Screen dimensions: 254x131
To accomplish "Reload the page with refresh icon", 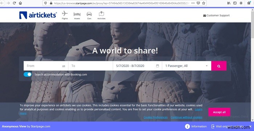I will [x=14, y=3].
